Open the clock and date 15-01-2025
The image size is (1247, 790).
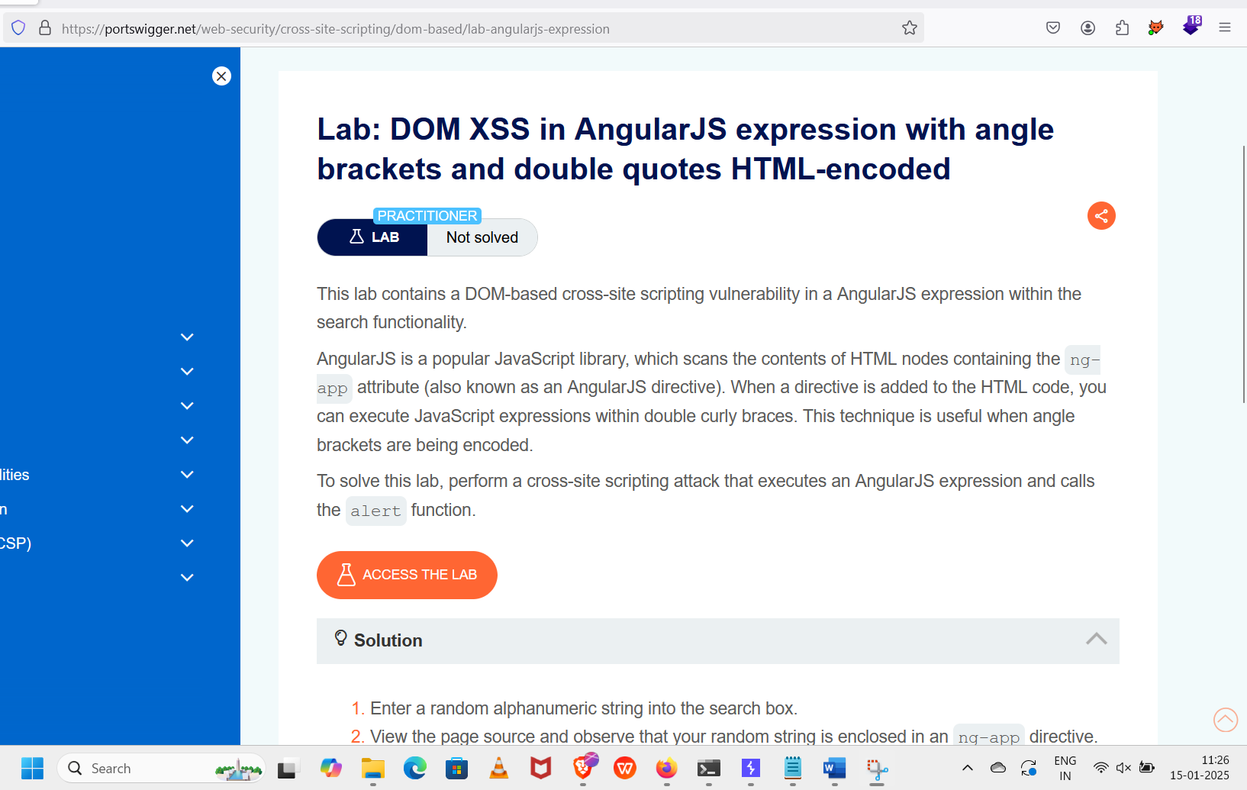pyautogui.click(x=1200, y=768)
